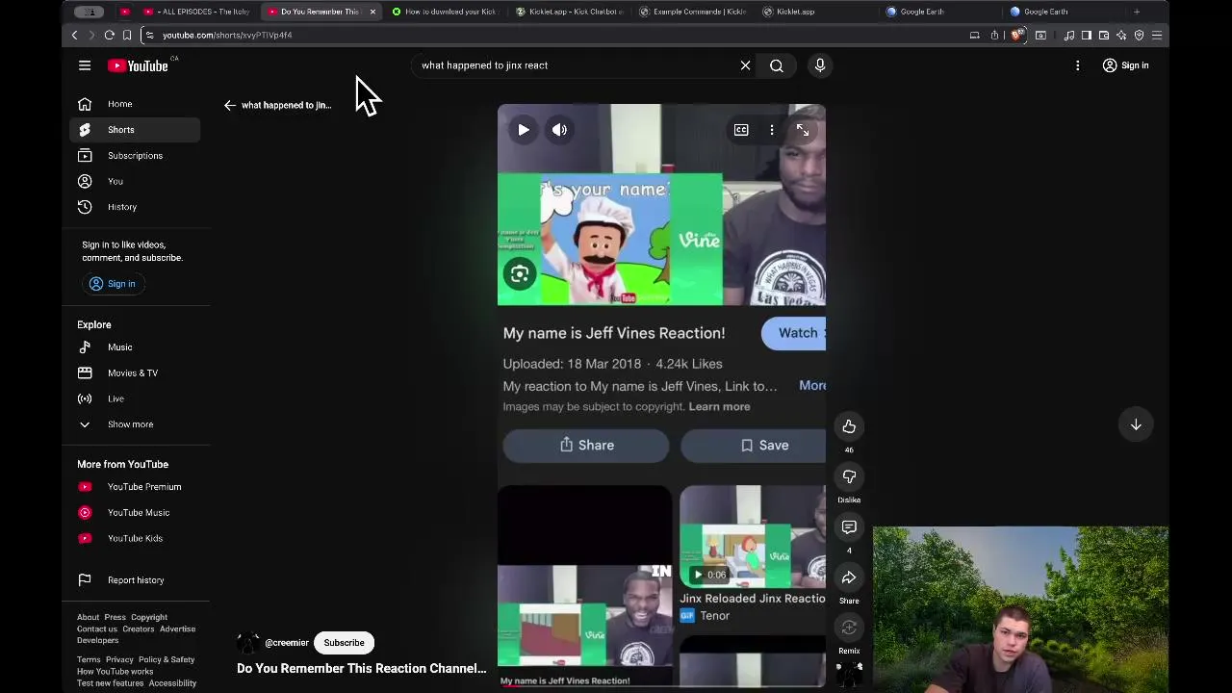
Task: Open YouTube Music link
Action: 135,513
